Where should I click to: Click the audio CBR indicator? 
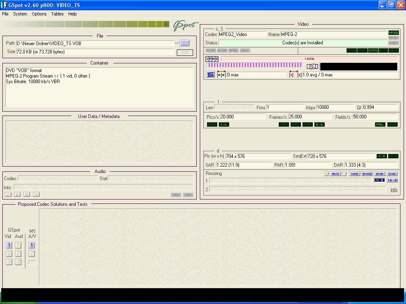(176, 195)
